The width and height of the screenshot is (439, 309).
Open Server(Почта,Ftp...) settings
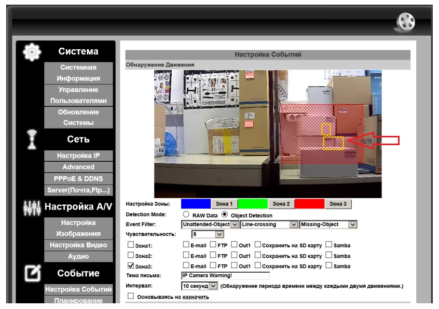(78, 190)
